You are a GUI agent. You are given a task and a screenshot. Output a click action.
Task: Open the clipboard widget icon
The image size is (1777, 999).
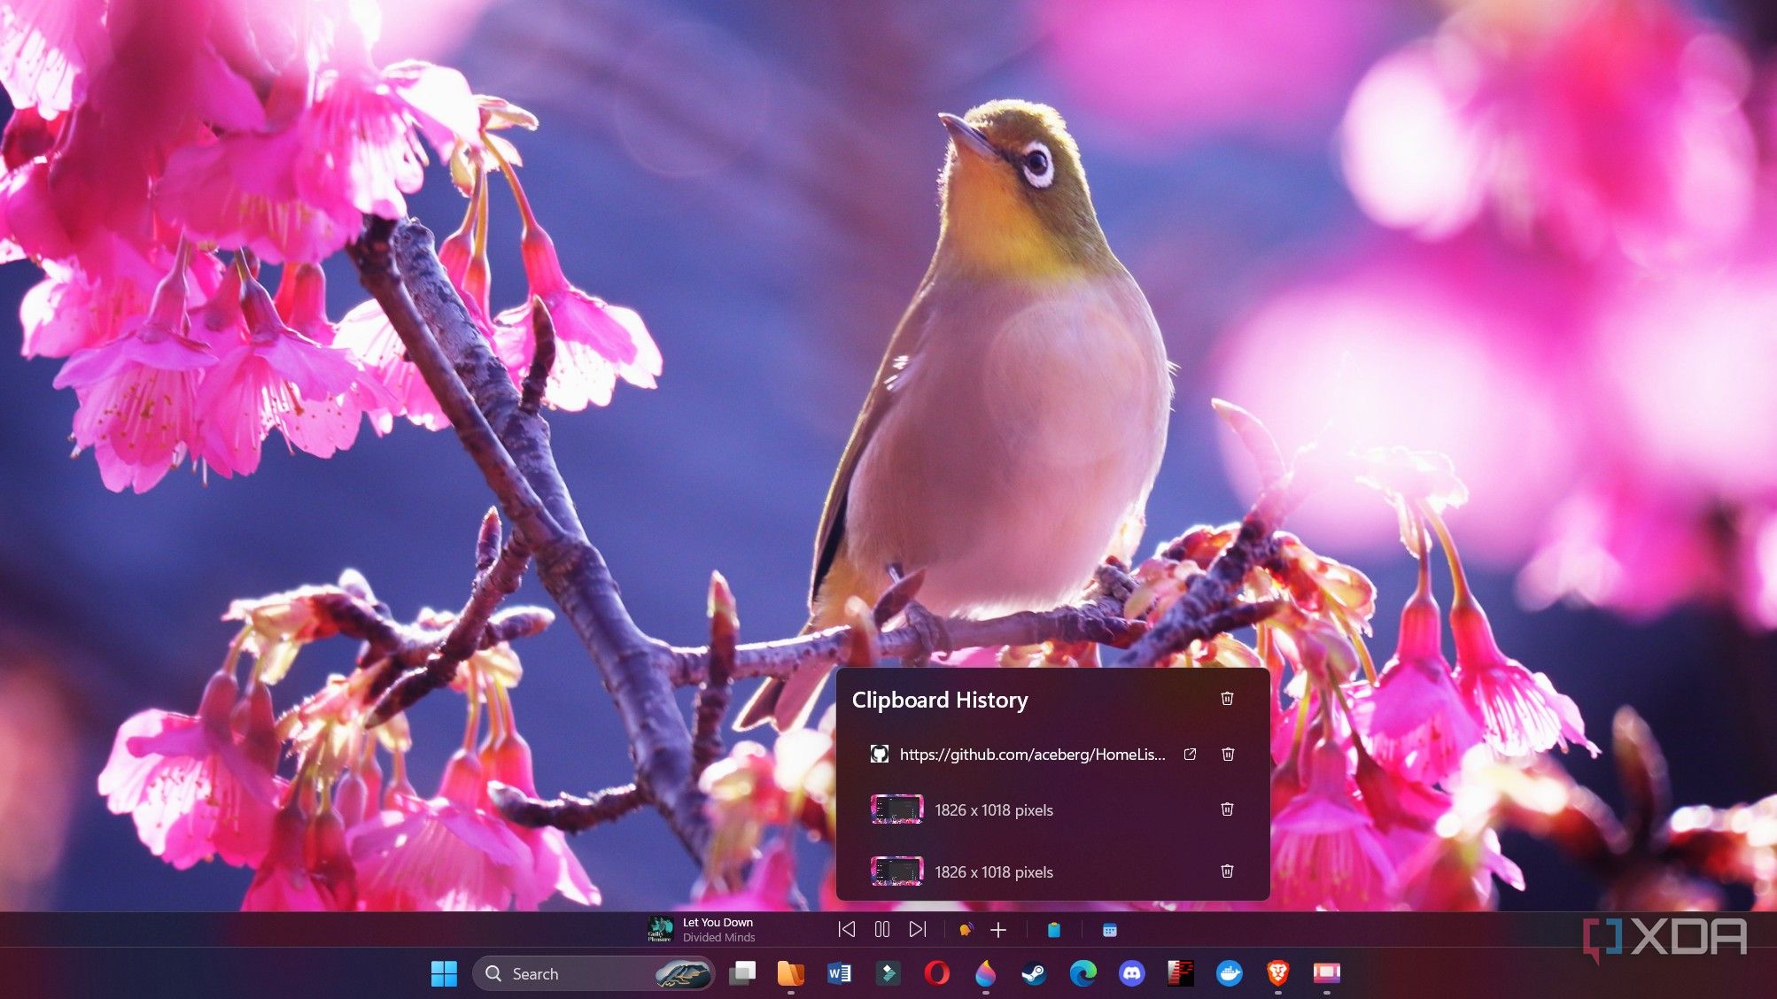pos(1054,929)
